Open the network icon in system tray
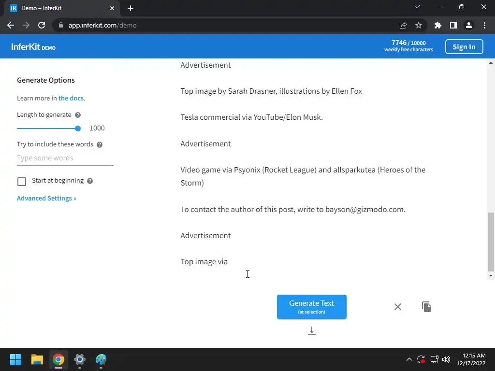The width and height of the screenshot is (495, 371). click(435, 359)
